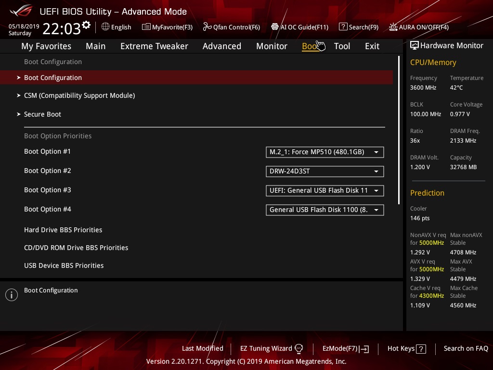This screenshot has width=493, height=370.
Task: Click Hot Keys label
Action: [401, 348]
